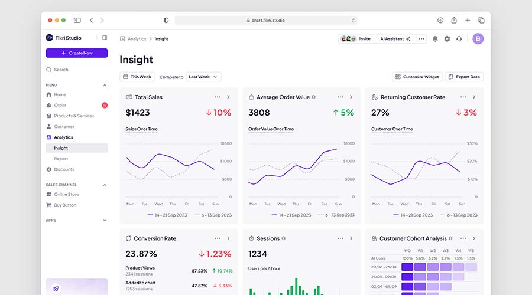Open Order in sidebar menu

point(77,106)
